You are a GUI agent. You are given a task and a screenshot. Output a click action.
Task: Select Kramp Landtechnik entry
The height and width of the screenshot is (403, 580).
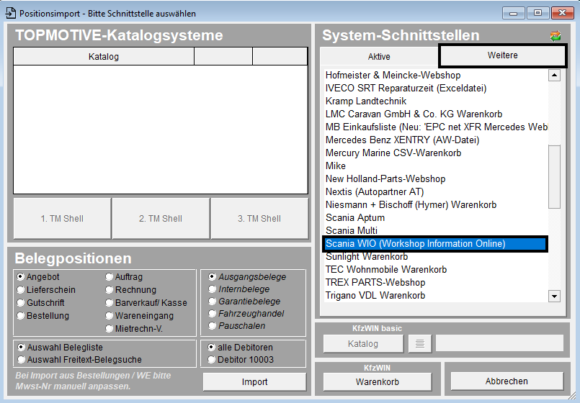coord(436,101)
